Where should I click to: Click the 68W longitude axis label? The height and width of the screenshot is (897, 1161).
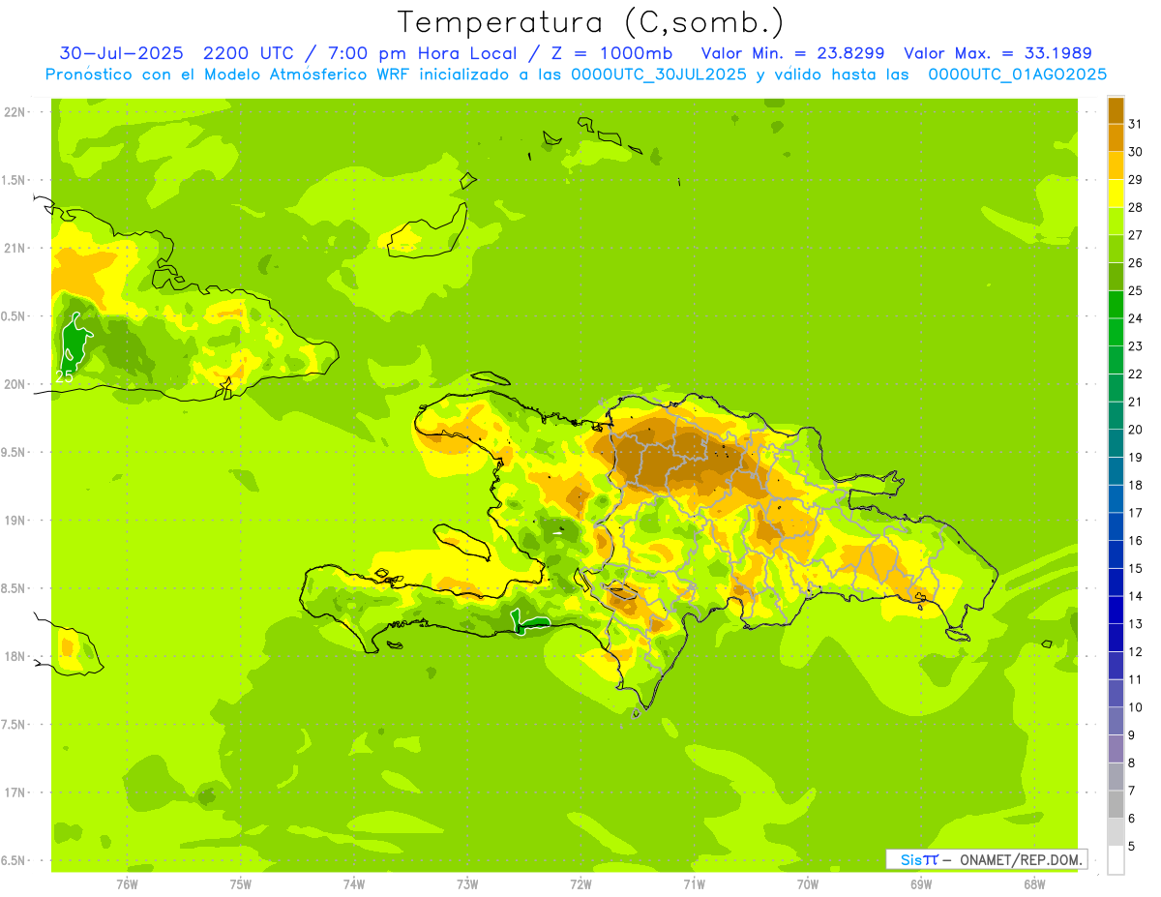[x=1034, y=884]
